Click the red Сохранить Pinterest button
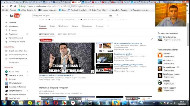This screenshot has width=190, height=106. coord(46,40)
